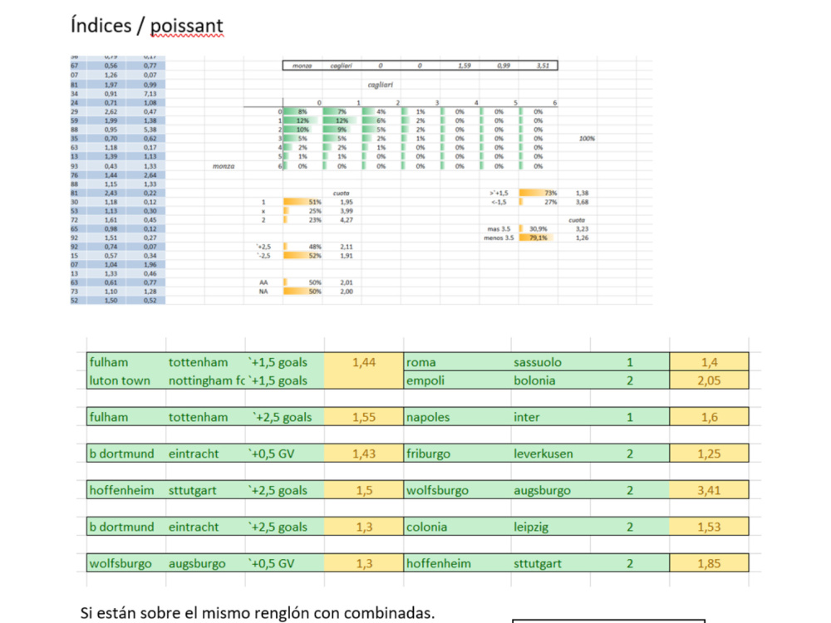Click the 2,62 value in the blue column
Image resolution: width=831 pixels, height=623 pixels.
pos(111,112)
